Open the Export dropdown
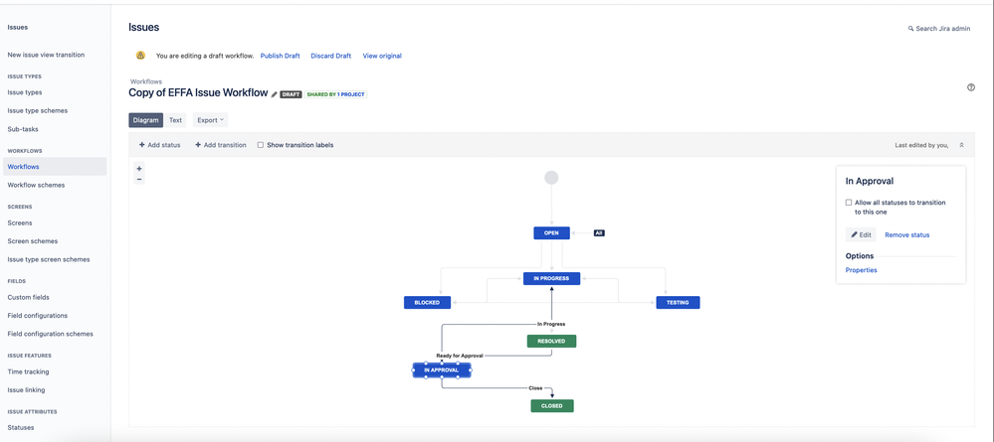 click(211, 119)
